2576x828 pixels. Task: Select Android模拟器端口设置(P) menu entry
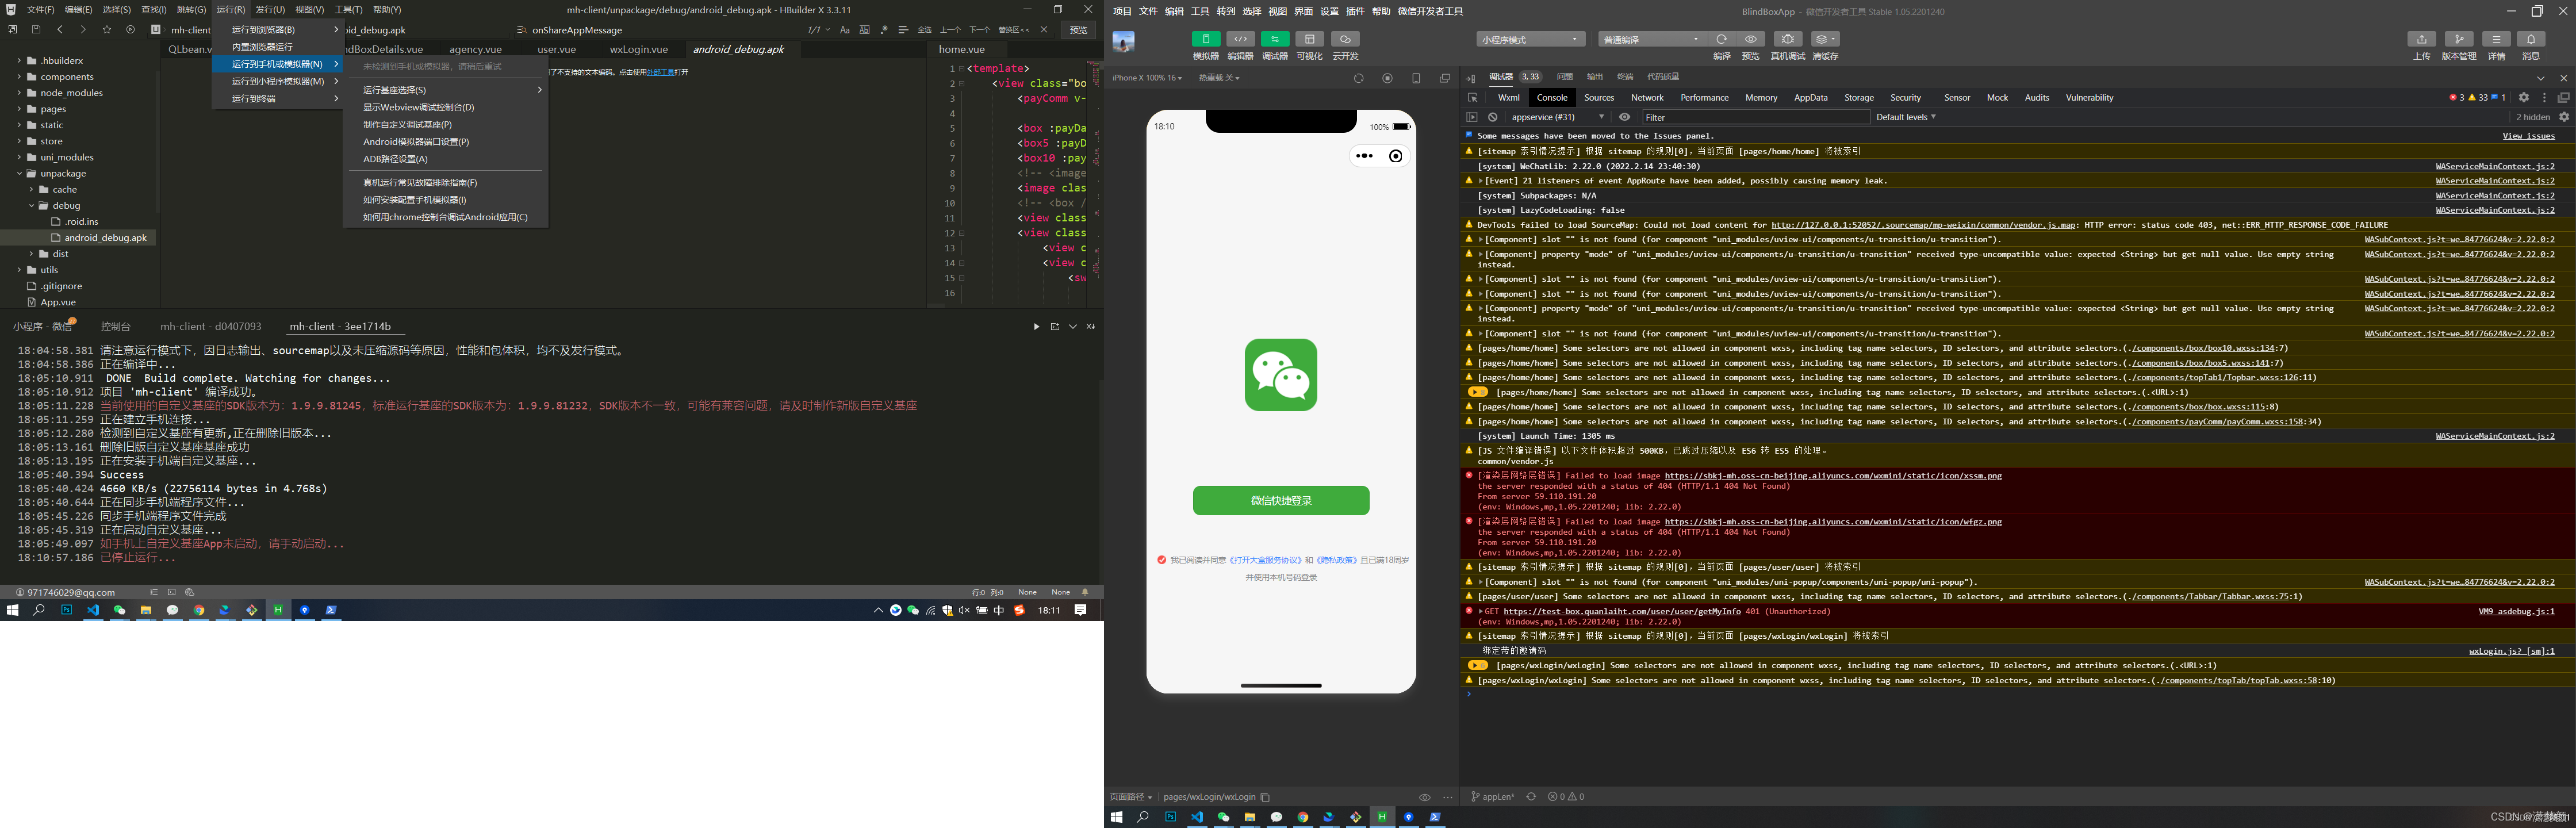pos(415,142)
